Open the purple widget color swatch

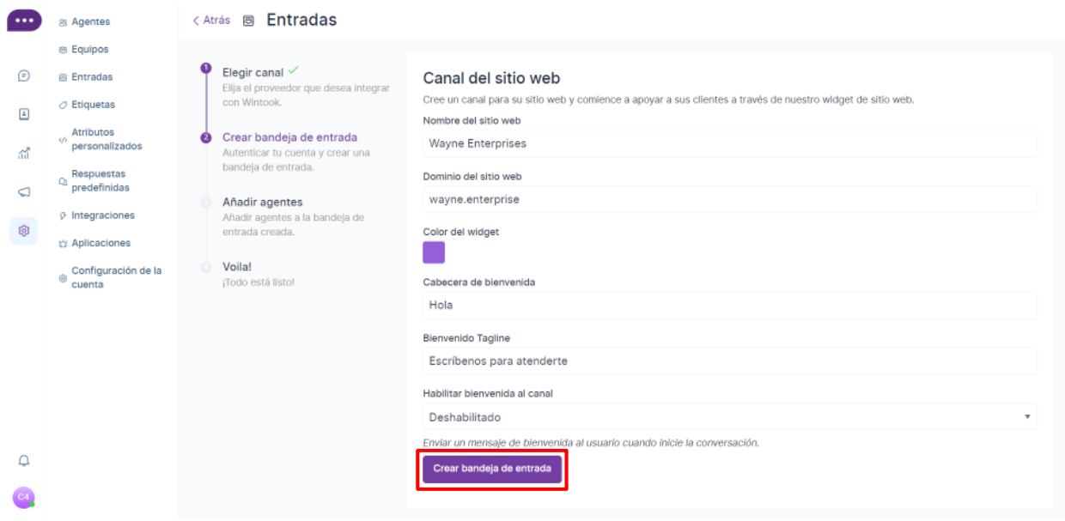click(434, 252)
